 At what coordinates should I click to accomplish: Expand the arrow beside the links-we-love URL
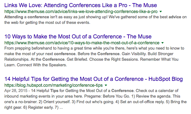161,11
